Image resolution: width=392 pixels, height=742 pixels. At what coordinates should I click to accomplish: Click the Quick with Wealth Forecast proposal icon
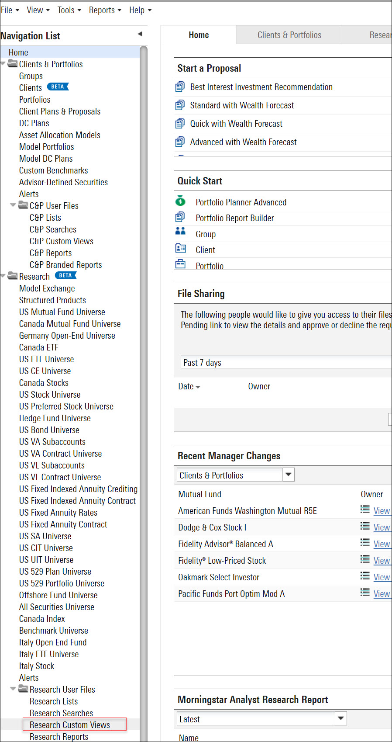click(x=180, y=124)
